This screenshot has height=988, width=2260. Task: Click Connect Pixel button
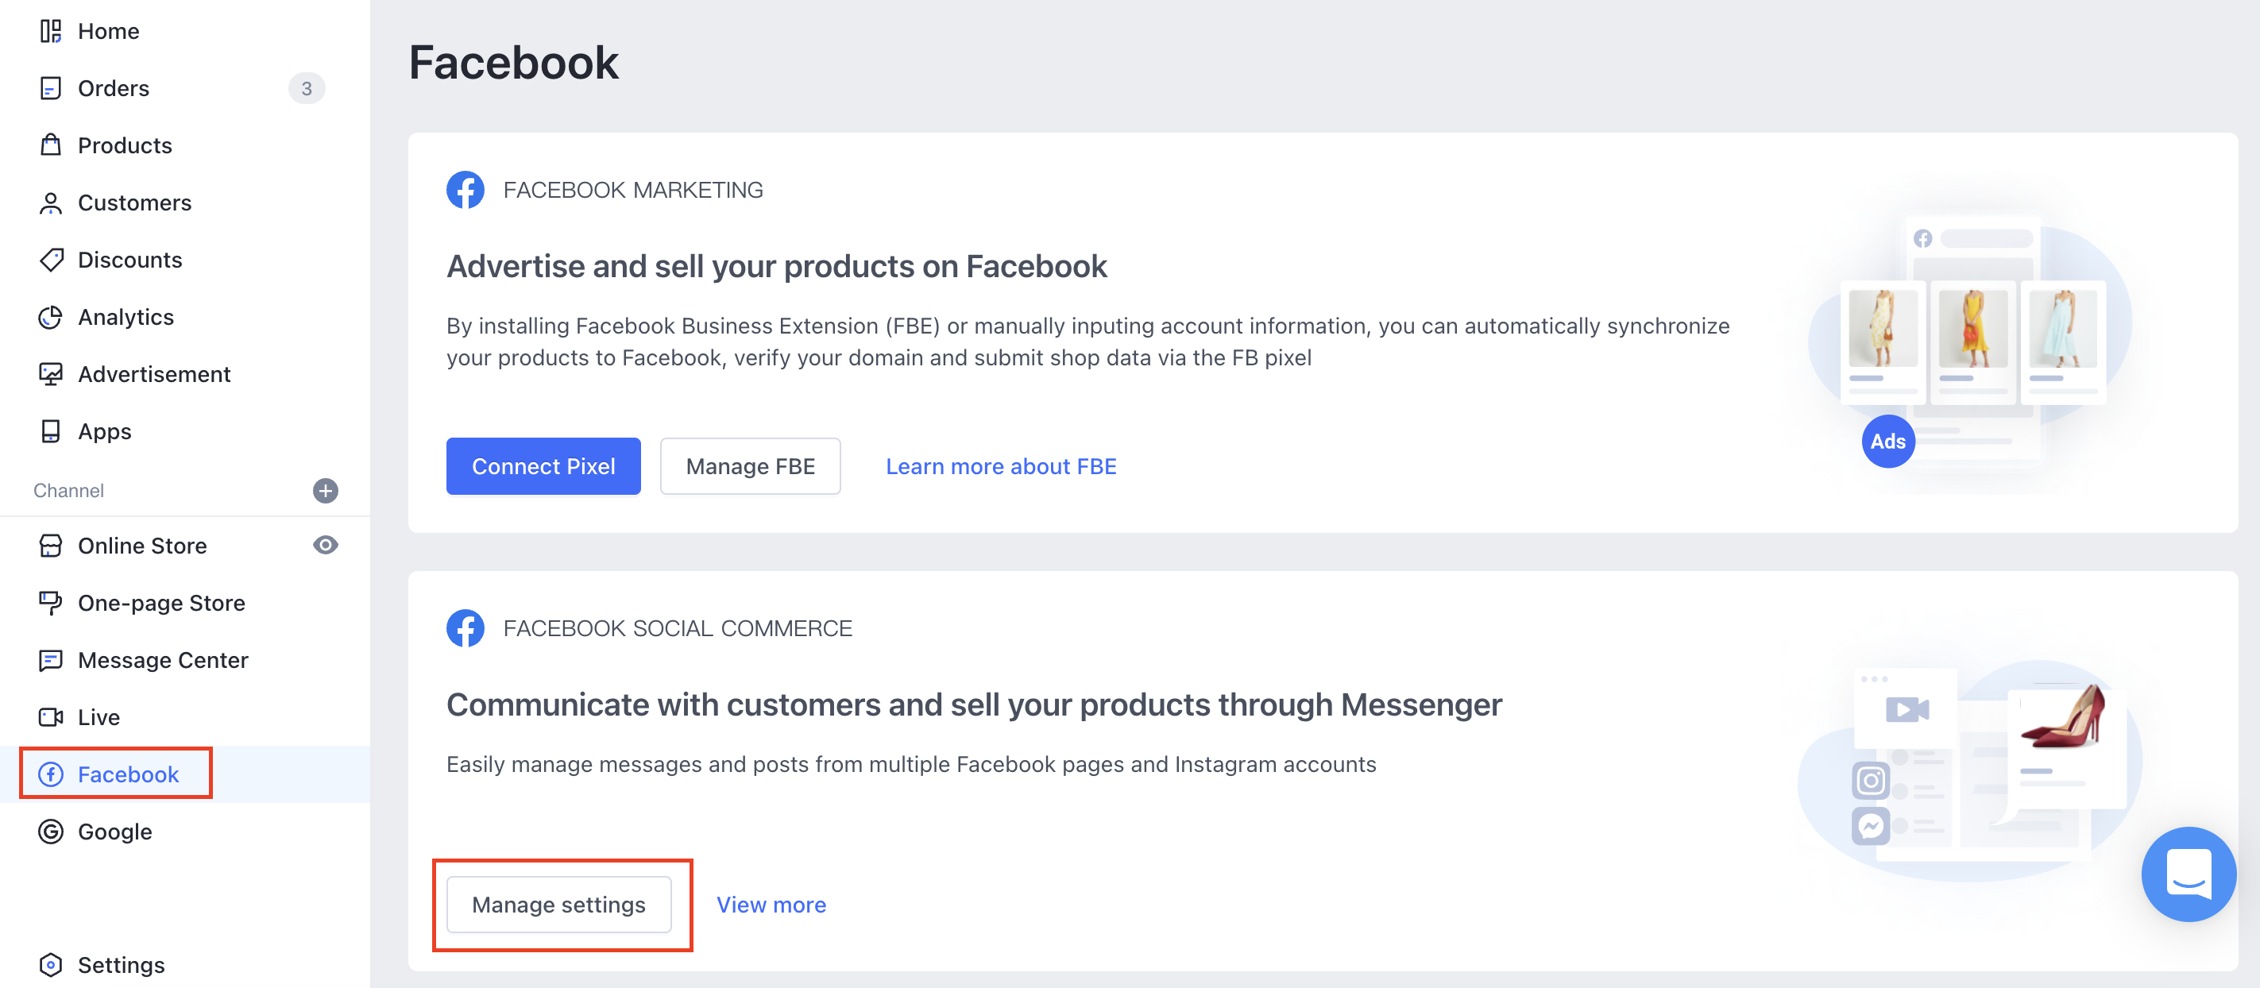tap(543, 467)
